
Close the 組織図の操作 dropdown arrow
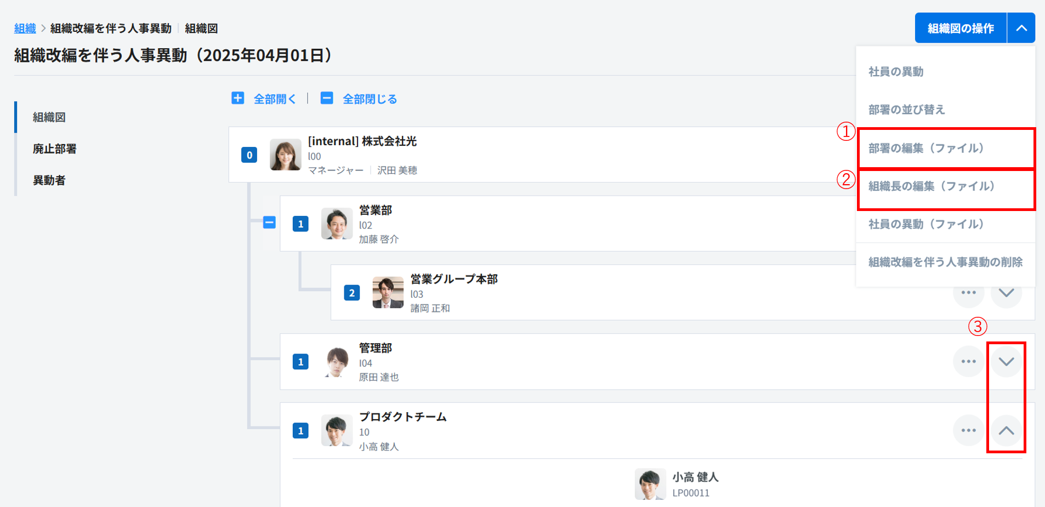[x=1021, y=28]
